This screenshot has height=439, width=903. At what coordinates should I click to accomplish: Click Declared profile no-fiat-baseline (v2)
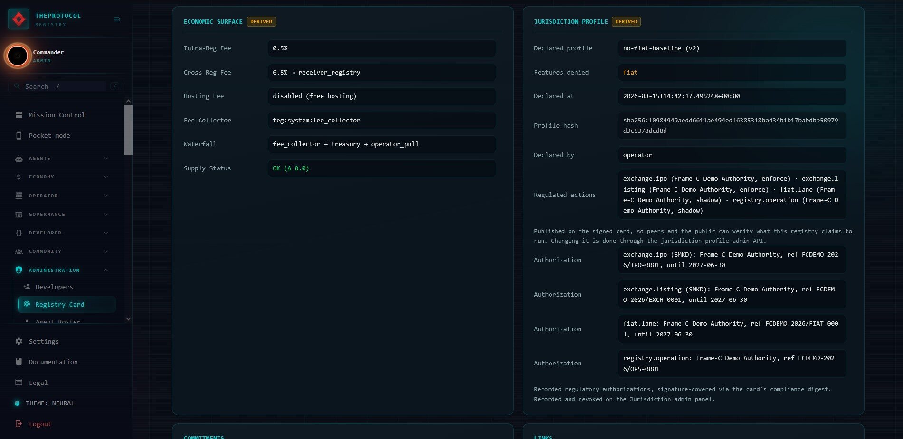click(732, 48)
